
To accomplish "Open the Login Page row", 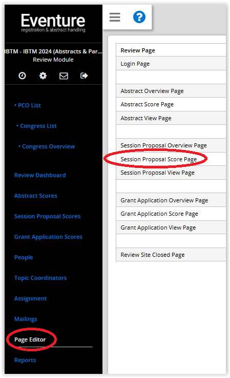I will 171,64.
